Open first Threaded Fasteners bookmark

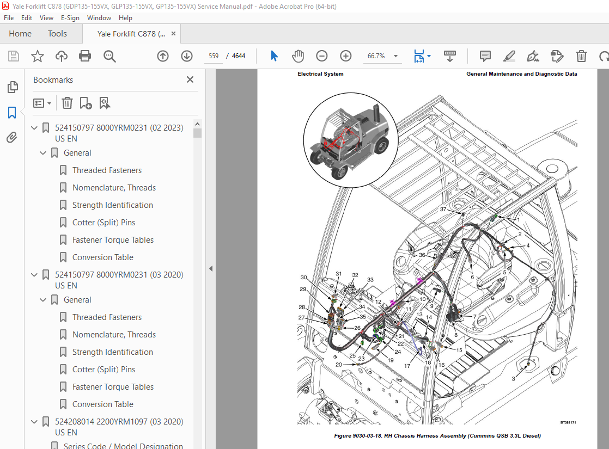point(107,170)
